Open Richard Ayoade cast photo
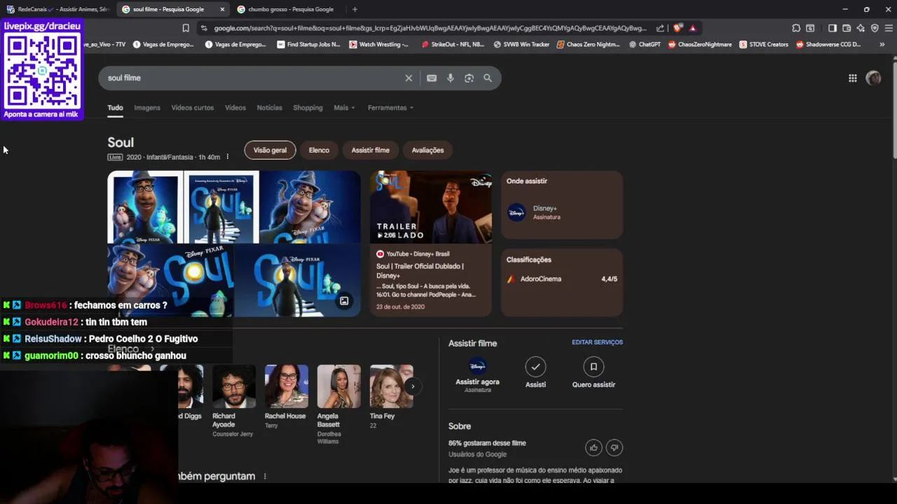 [233, 386]
